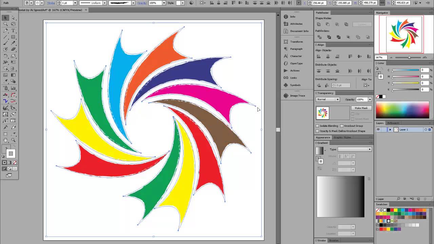Select the Paintbrush tool
Viewport: 434px width, 244px height.
5,43
